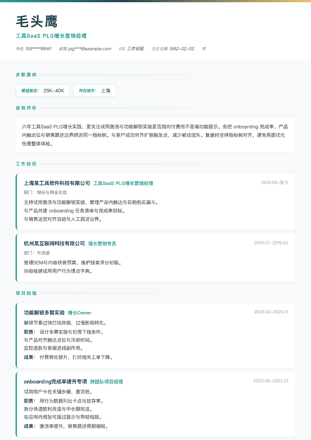Click the 6年 工作经验 text
The height and width of the screenshot is (440, 311).
(131, 49)
